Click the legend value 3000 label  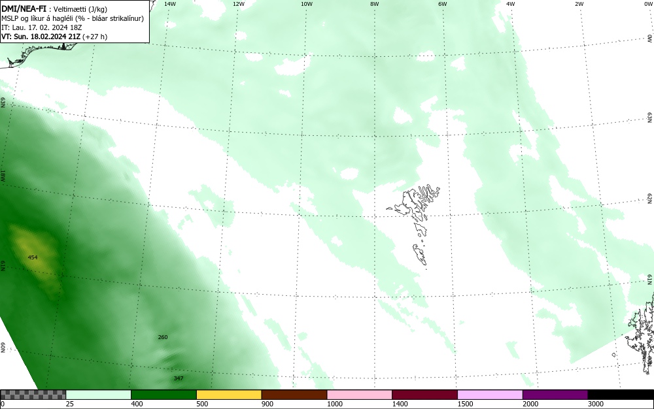point(596,404)
